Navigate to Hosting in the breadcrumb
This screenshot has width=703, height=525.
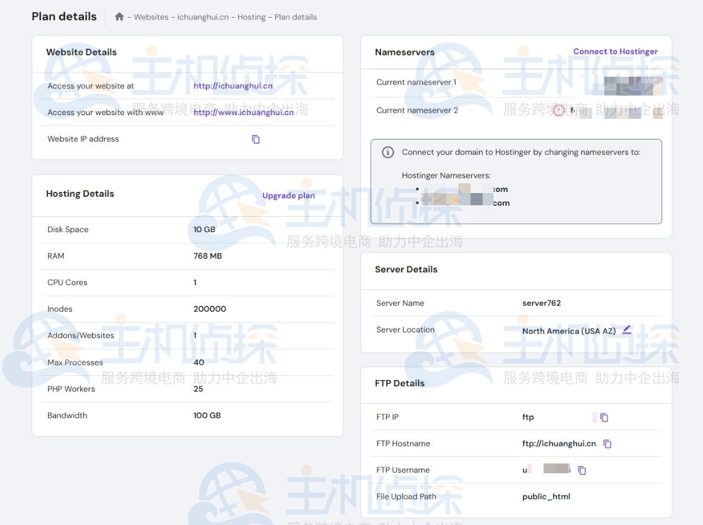click(251, 17)
